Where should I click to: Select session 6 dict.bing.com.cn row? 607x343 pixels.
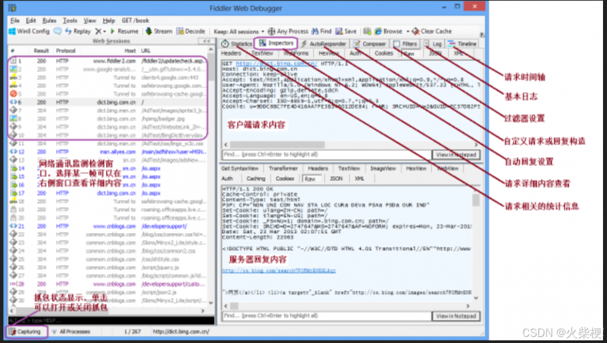coord(108,102)
